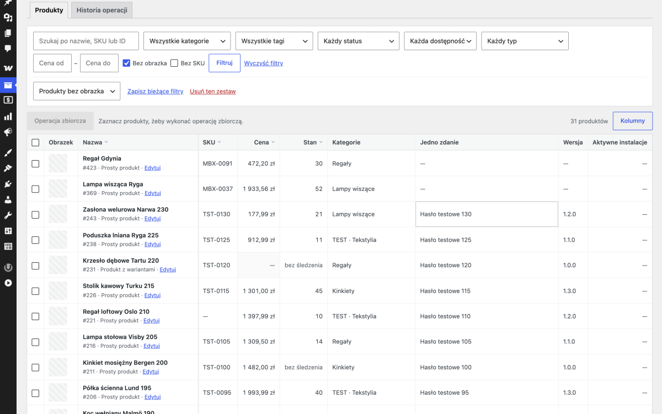Open the WooCommerce logo icon in sidebar

pos(8,68)
